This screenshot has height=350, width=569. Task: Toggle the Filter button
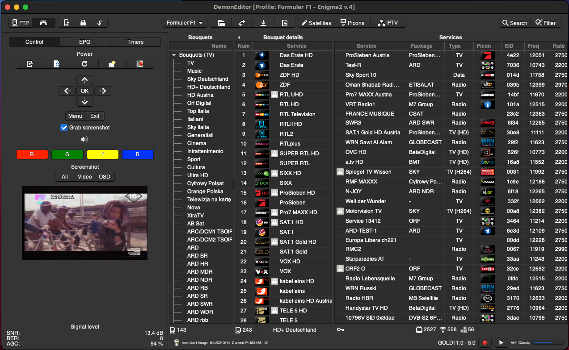[x=546, y=23]
